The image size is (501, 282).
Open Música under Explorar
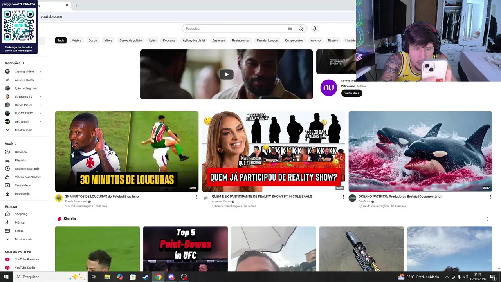(x=20, y=222)
